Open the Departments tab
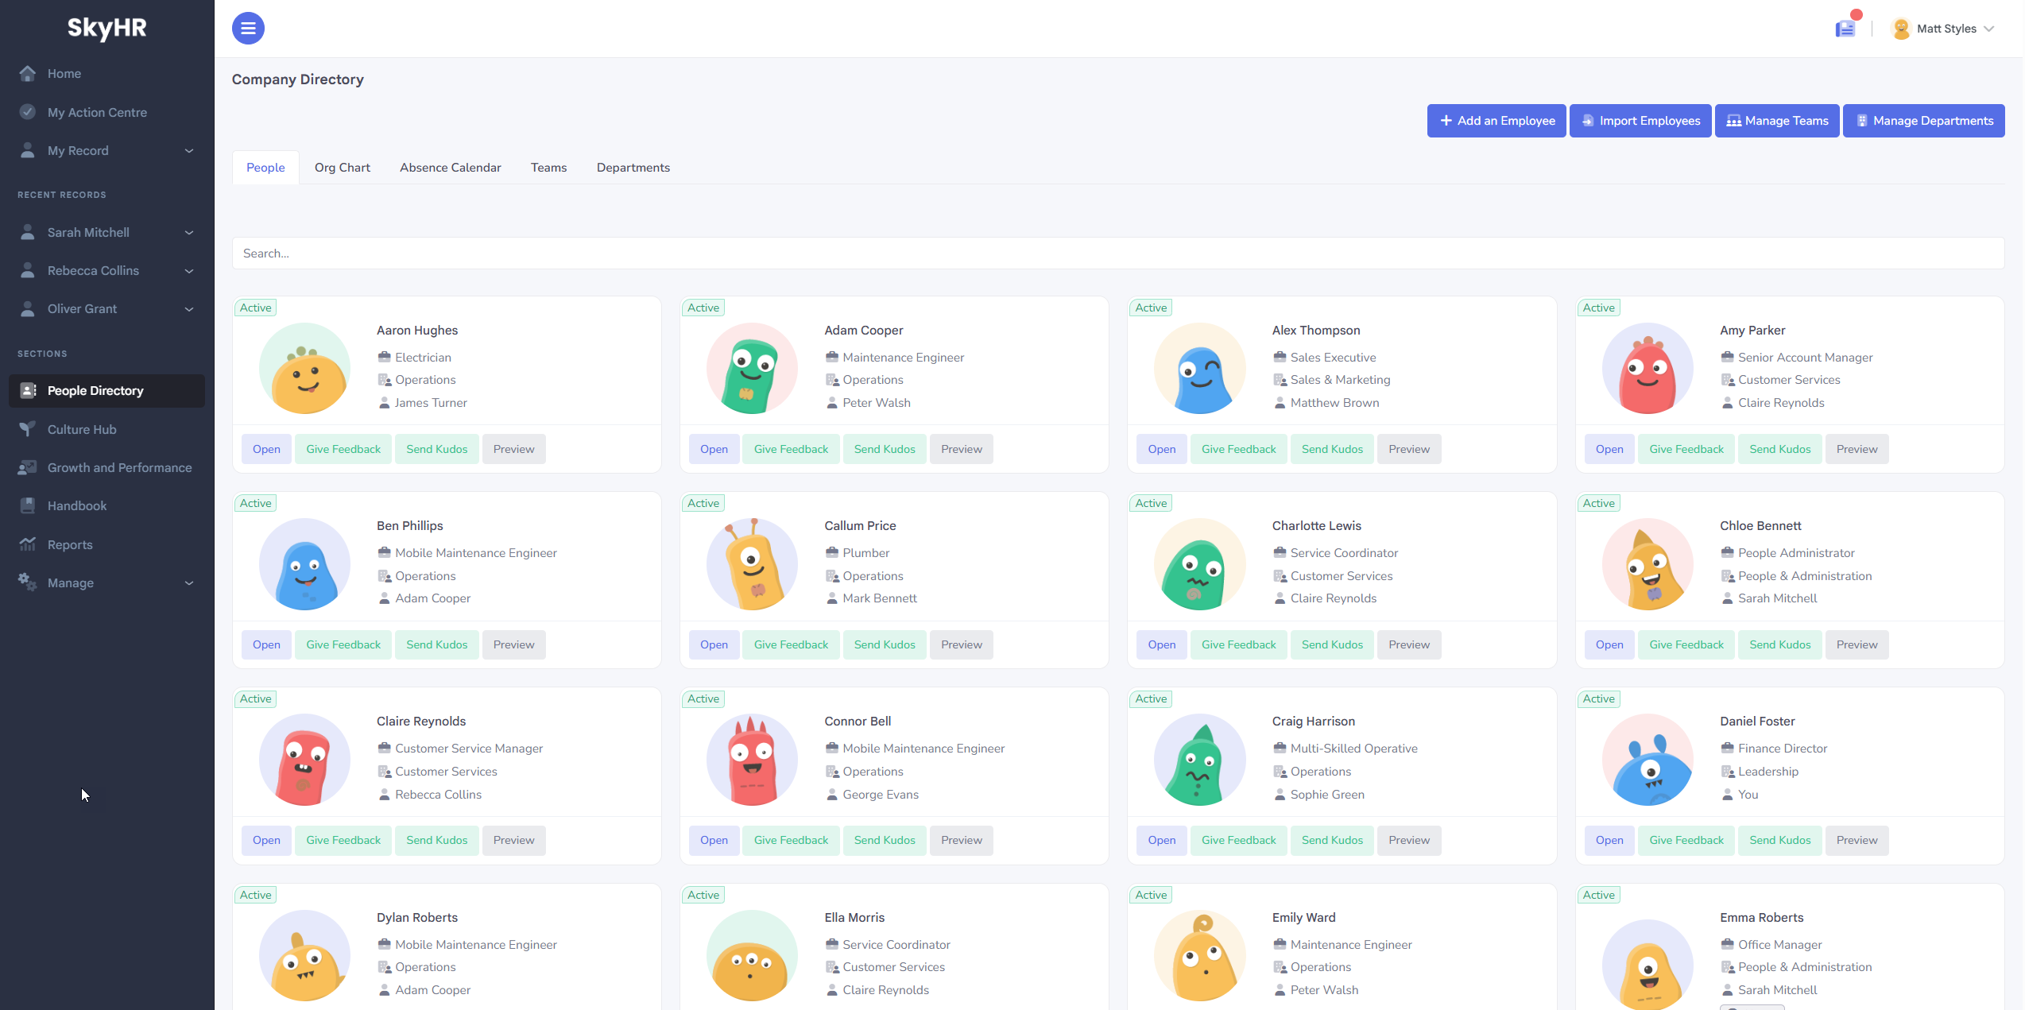The image size is (2025, 1010). click(x=633, y=168)
